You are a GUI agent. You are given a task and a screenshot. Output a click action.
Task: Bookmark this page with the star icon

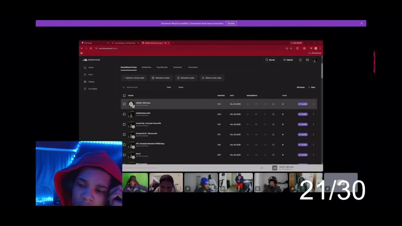[x=291, y=48]
